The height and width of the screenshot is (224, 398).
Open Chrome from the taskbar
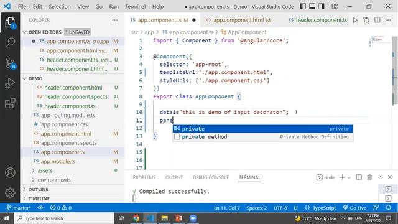click(x=136, y=218)
